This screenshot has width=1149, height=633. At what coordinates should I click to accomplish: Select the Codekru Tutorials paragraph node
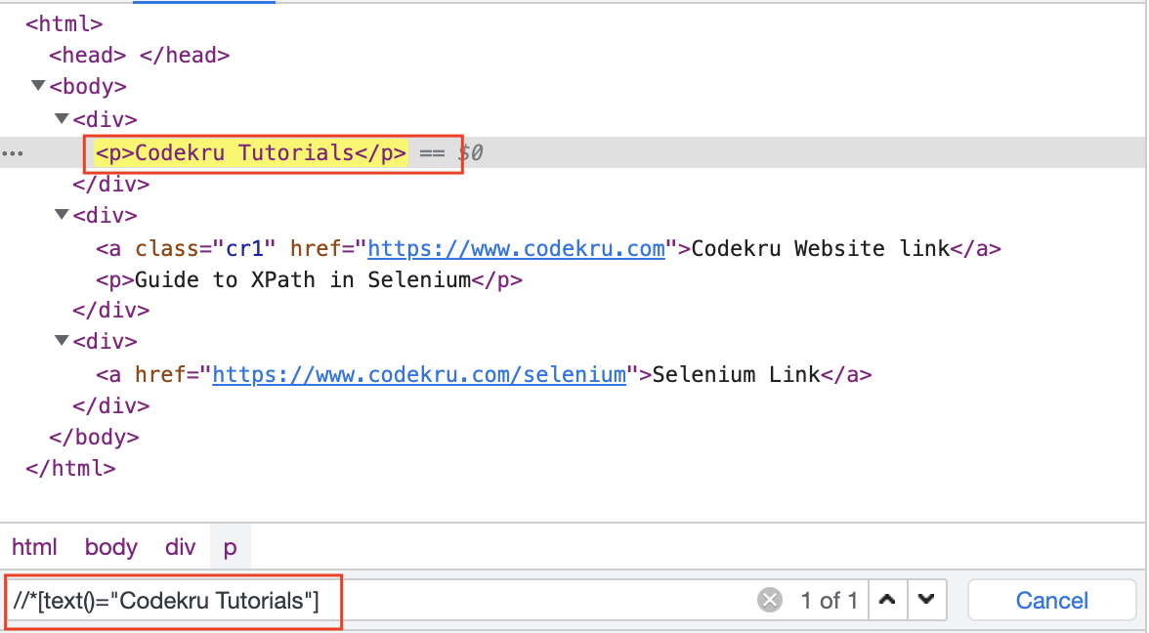[x=250, y=152]
